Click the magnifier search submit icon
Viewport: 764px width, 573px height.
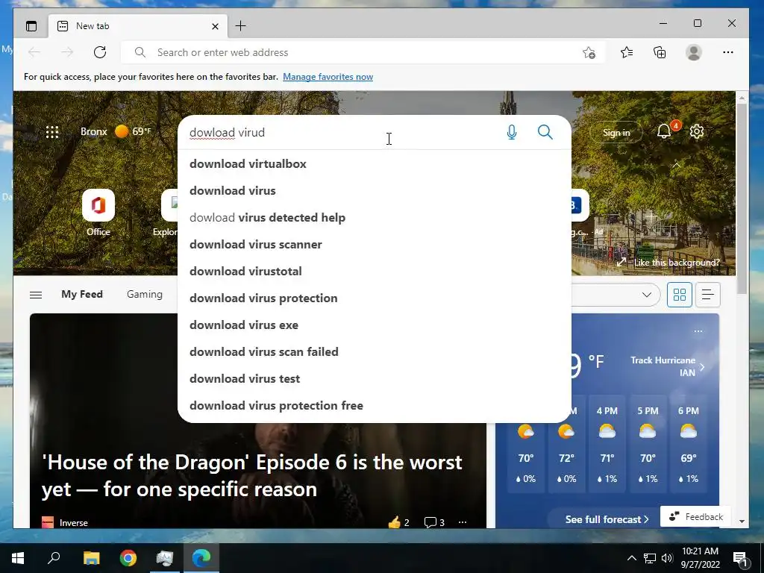pos(545,132)
